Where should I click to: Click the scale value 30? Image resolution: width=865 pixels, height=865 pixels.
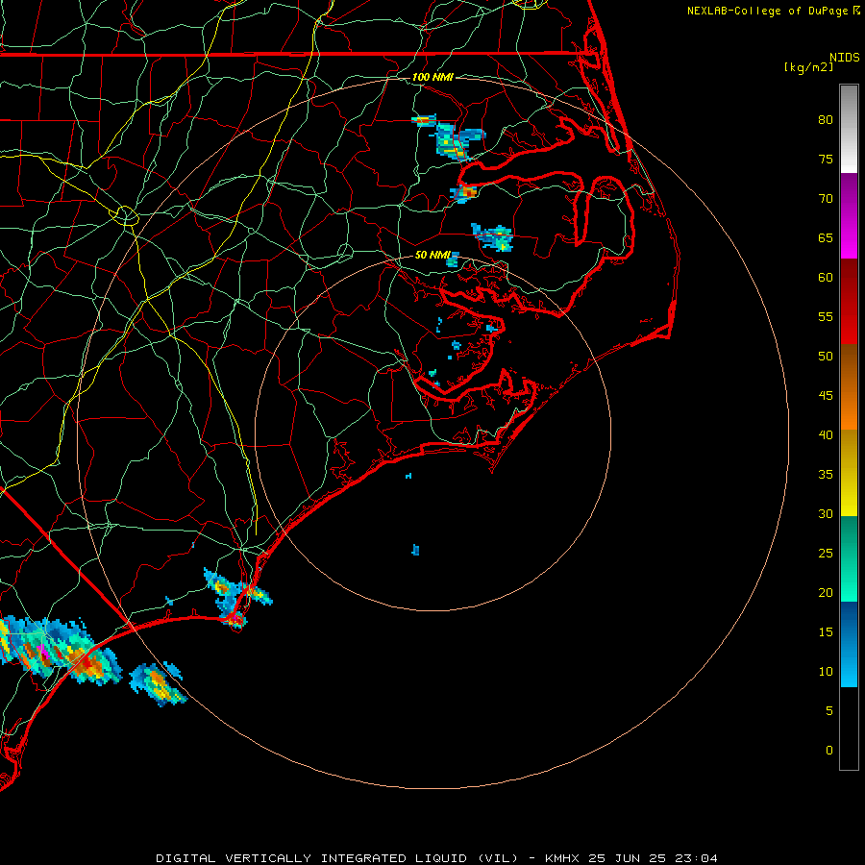[x=826, y=513]
